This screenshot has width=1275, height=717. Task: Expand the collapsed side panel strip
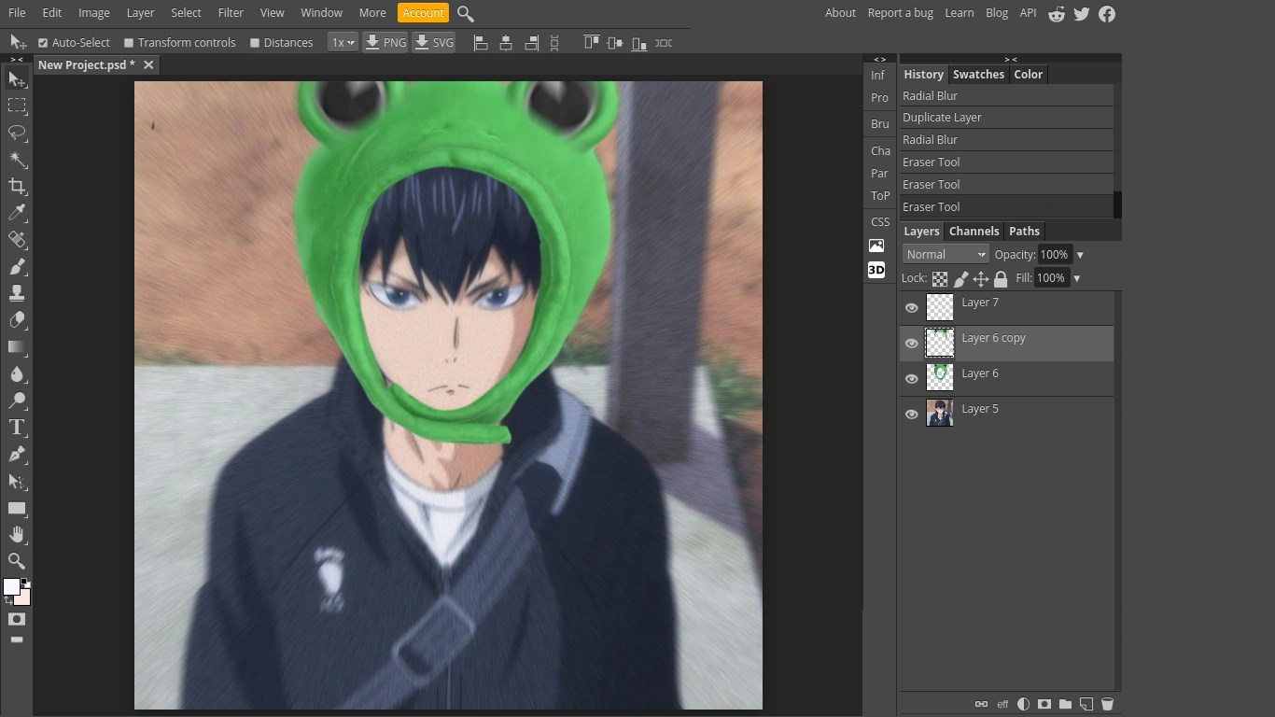pyautogui.click(x=879, y=60)
